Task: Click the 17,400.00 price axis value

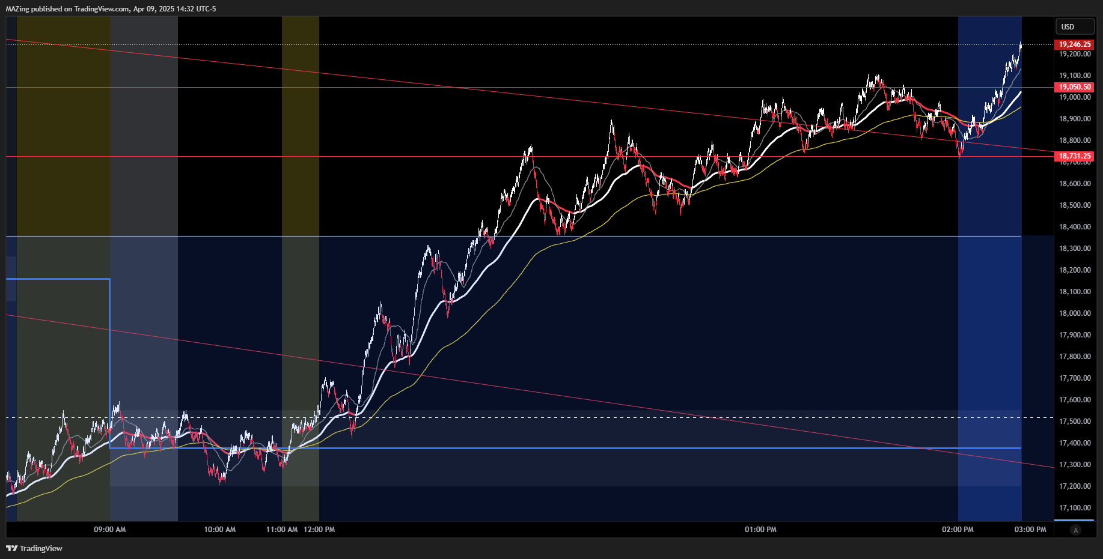Action: pyautogui.click(x=1075, y=443)
